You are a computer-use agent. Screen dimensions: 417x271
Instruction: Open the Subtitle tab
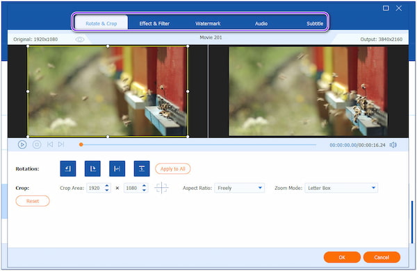(315, 24)
